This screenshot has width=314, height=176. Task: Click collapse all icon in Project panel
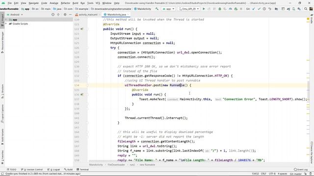tap(58, 15)
